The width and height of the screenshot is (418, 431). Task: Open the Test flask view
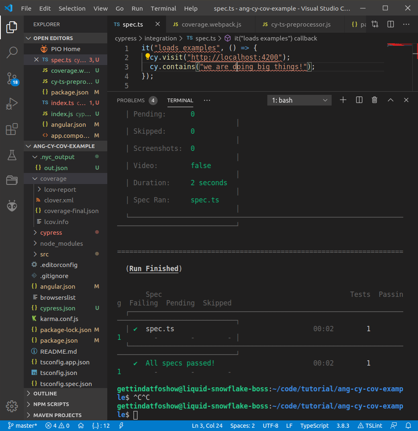(x=12, y=155)
